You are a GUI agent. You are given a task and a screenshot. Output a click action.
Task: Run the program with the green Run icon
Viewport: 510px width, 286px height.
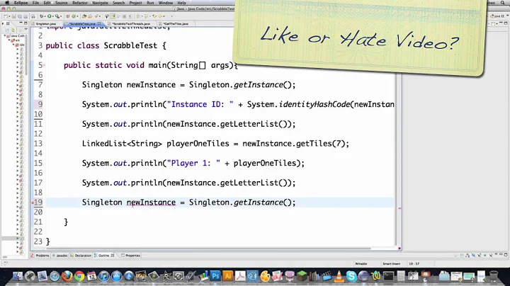(49, 16)
